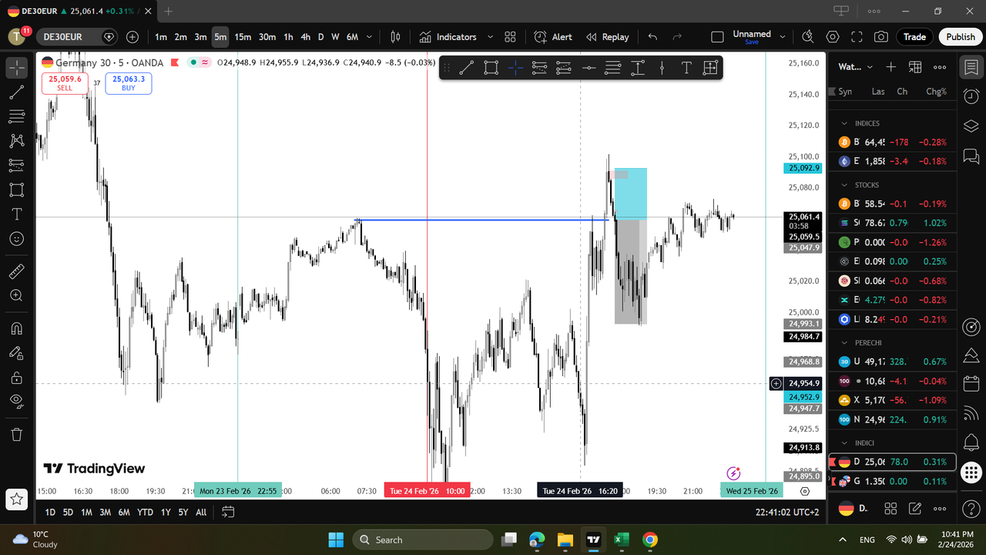Toggle stay in drawing mode pencil-lock
This screenshot has height=555, width=986.
point(16,353)
